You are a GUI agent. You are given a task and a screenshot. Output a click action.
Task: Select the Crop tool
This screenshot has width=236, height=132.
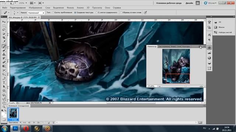pos(4,38)
